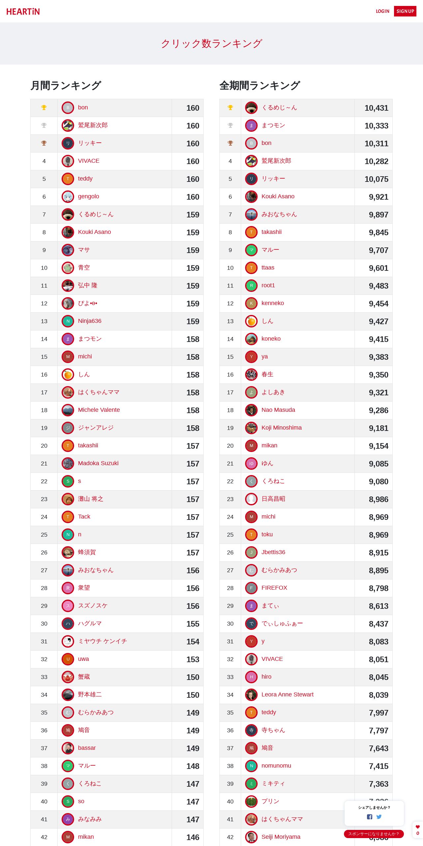Select Koji Minoshima in all-time ranking
The height and width of the screenshot is (846, 423).
(x=282, y=428)
